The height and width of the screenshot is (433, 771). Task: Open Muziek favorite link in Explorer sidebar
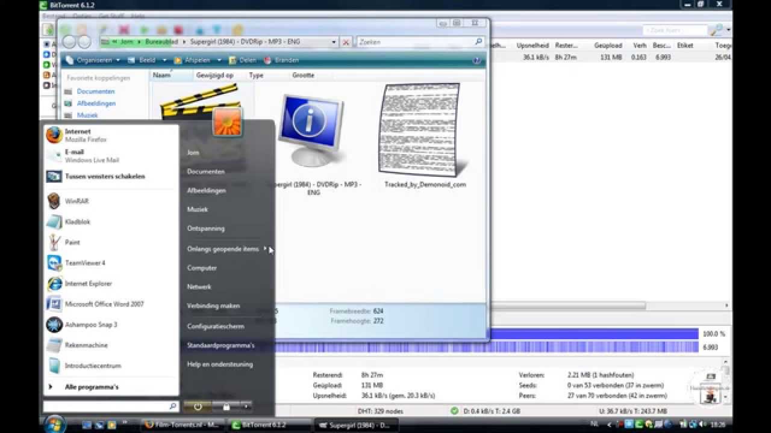[x=87, y=115]
